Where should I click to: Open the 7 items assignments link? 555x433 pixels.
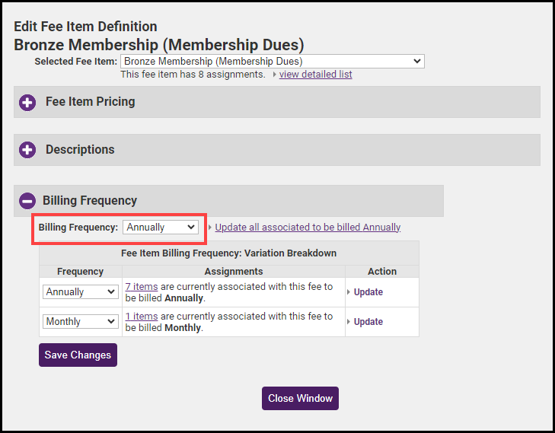142,287
